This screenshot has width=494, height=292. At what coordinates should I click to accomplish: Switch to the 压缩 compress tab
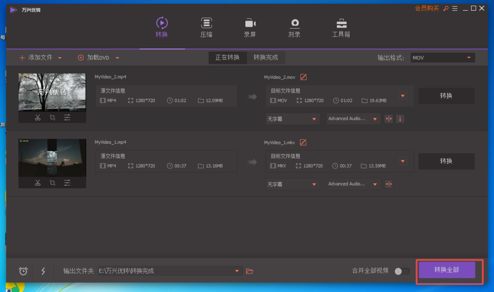pyautogui.click(x=206, y=28)
